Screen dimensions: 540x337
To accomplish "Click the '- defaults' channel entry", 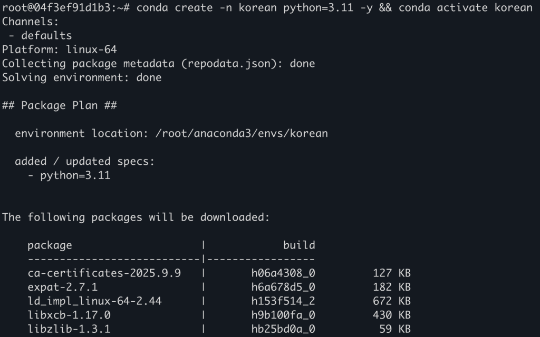I will [x=40, y=36].
